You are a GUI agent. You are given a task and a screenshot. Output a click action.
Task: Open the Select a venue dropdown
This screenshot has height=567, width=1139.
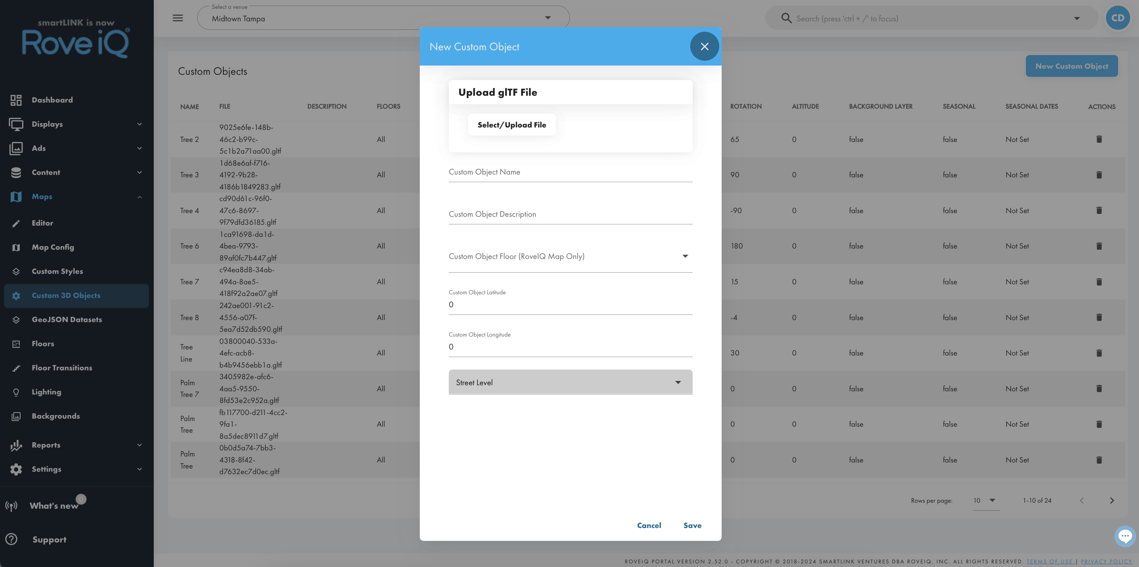(383, 18)
